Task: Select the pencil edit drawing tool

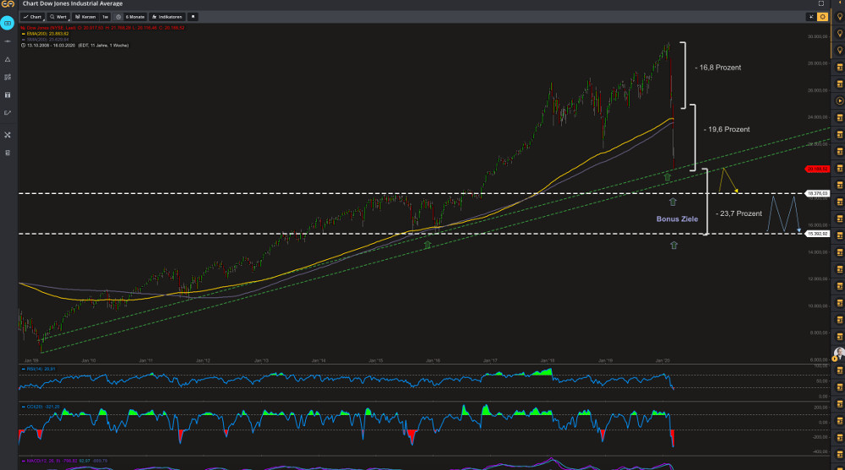Action: coord(8,113)
